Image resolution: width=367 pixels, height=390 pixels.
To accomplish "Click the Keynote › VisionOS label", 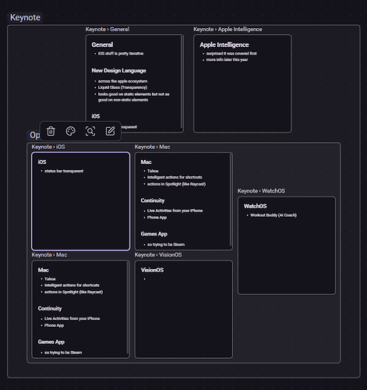I will (x=158, y=255).
